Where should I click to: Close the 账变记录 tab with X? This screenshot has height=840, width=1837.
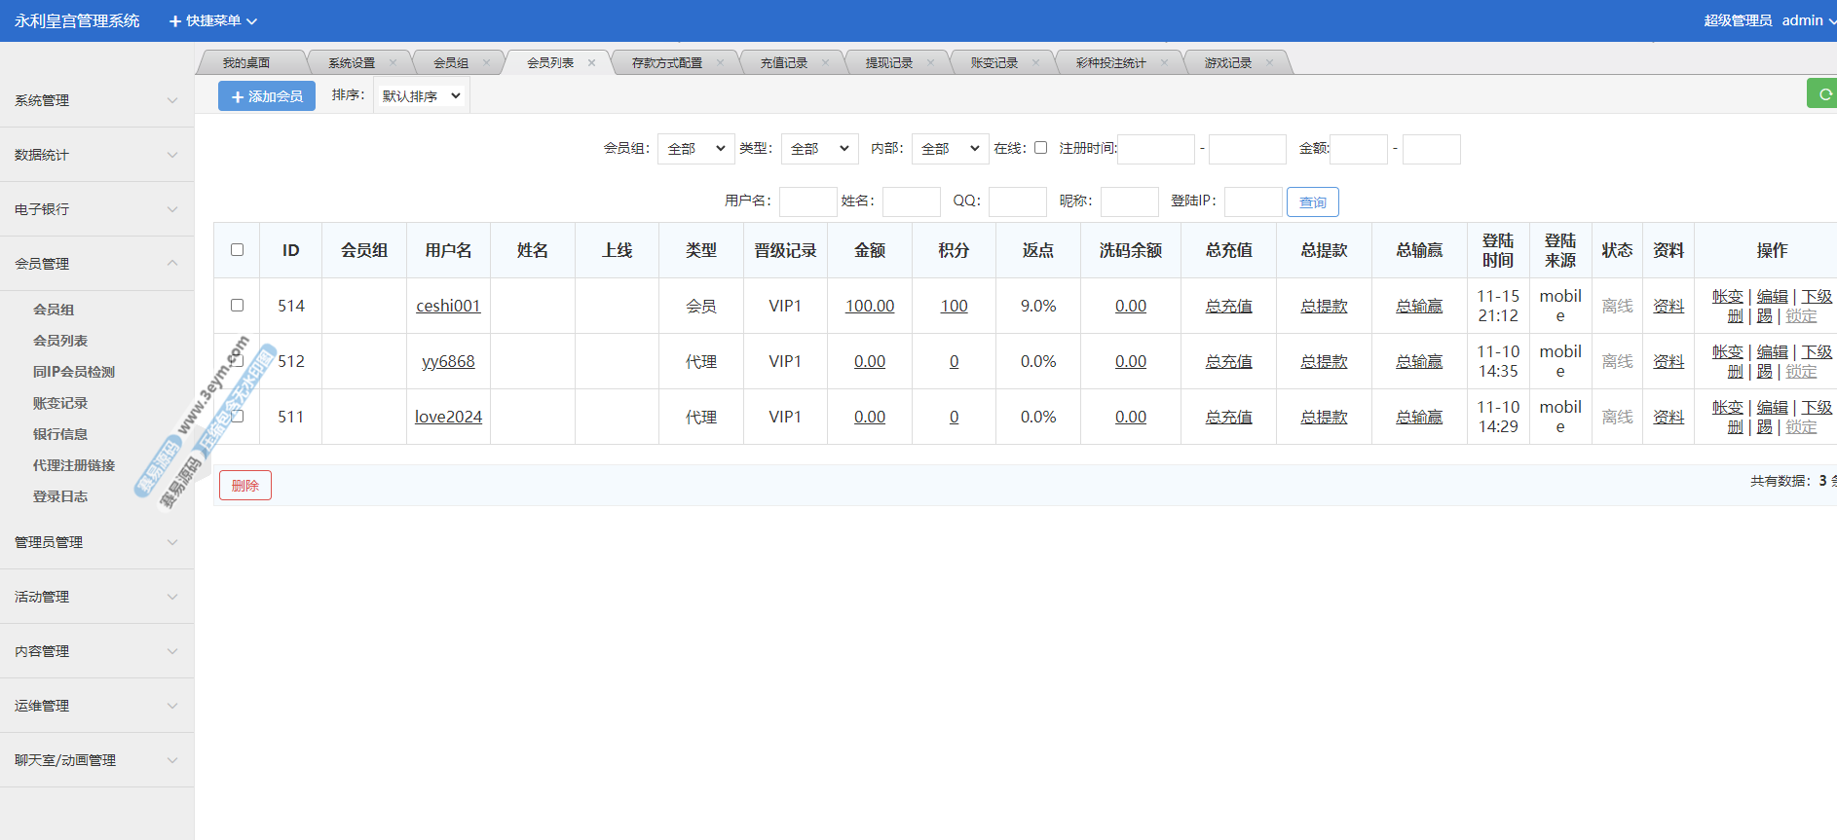[1035, 63]
